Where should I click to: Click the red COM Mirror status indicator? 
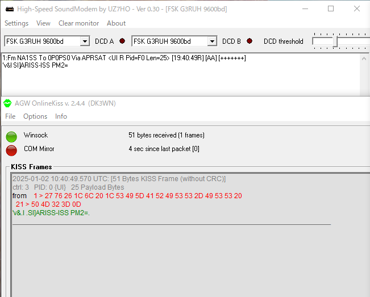pyautogui.click(x=11, y=150)
